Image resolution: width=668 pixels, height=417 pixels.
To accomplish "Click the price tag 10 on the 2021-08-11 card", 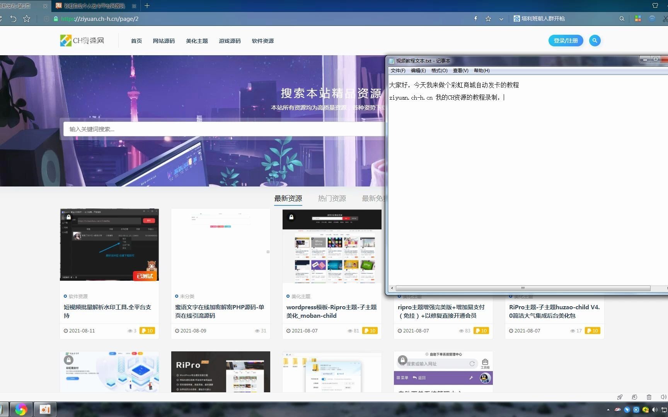I will (147, 331).
